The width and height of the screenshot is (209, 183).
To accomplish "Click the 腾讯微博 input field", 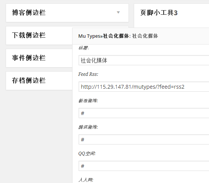I will click(x=144, y=140).
